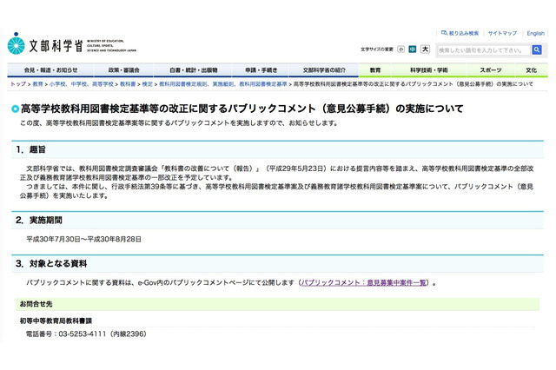
Task: Switch to the English site link
Action: (535, 33)
